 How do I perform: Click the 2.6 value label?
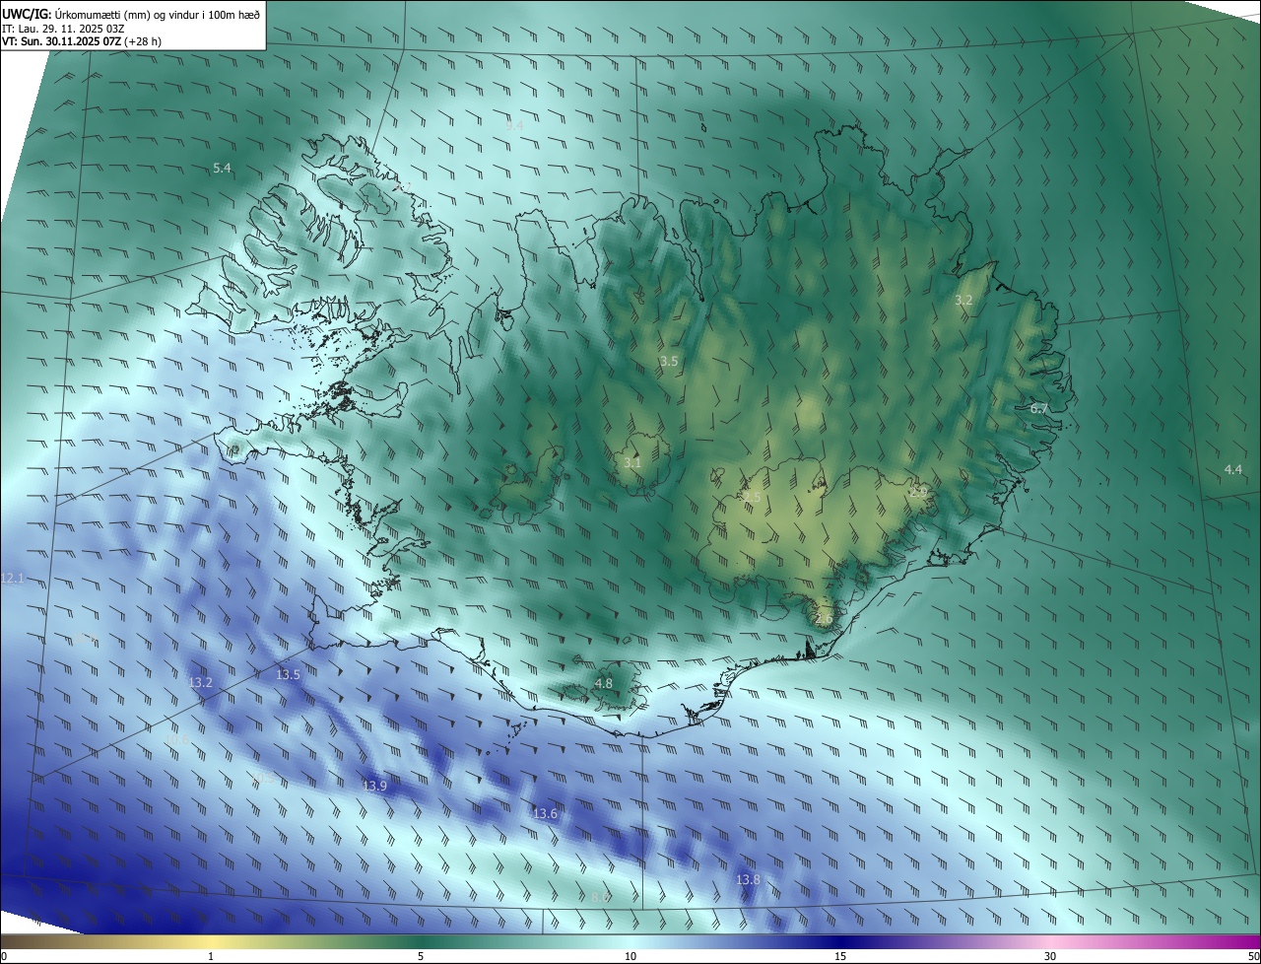coord(824,618)
